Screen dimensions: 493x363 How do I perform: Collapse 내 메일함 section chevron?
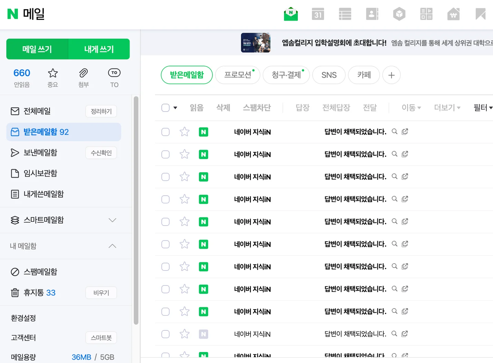tap(112, 246)
